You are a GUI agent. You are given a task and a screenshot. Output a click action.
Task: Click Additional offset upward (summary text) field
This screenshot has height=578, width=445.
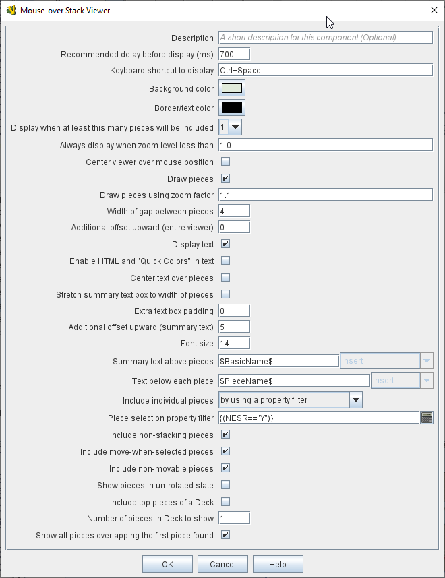pyautogui.click(x=235, y=327)
